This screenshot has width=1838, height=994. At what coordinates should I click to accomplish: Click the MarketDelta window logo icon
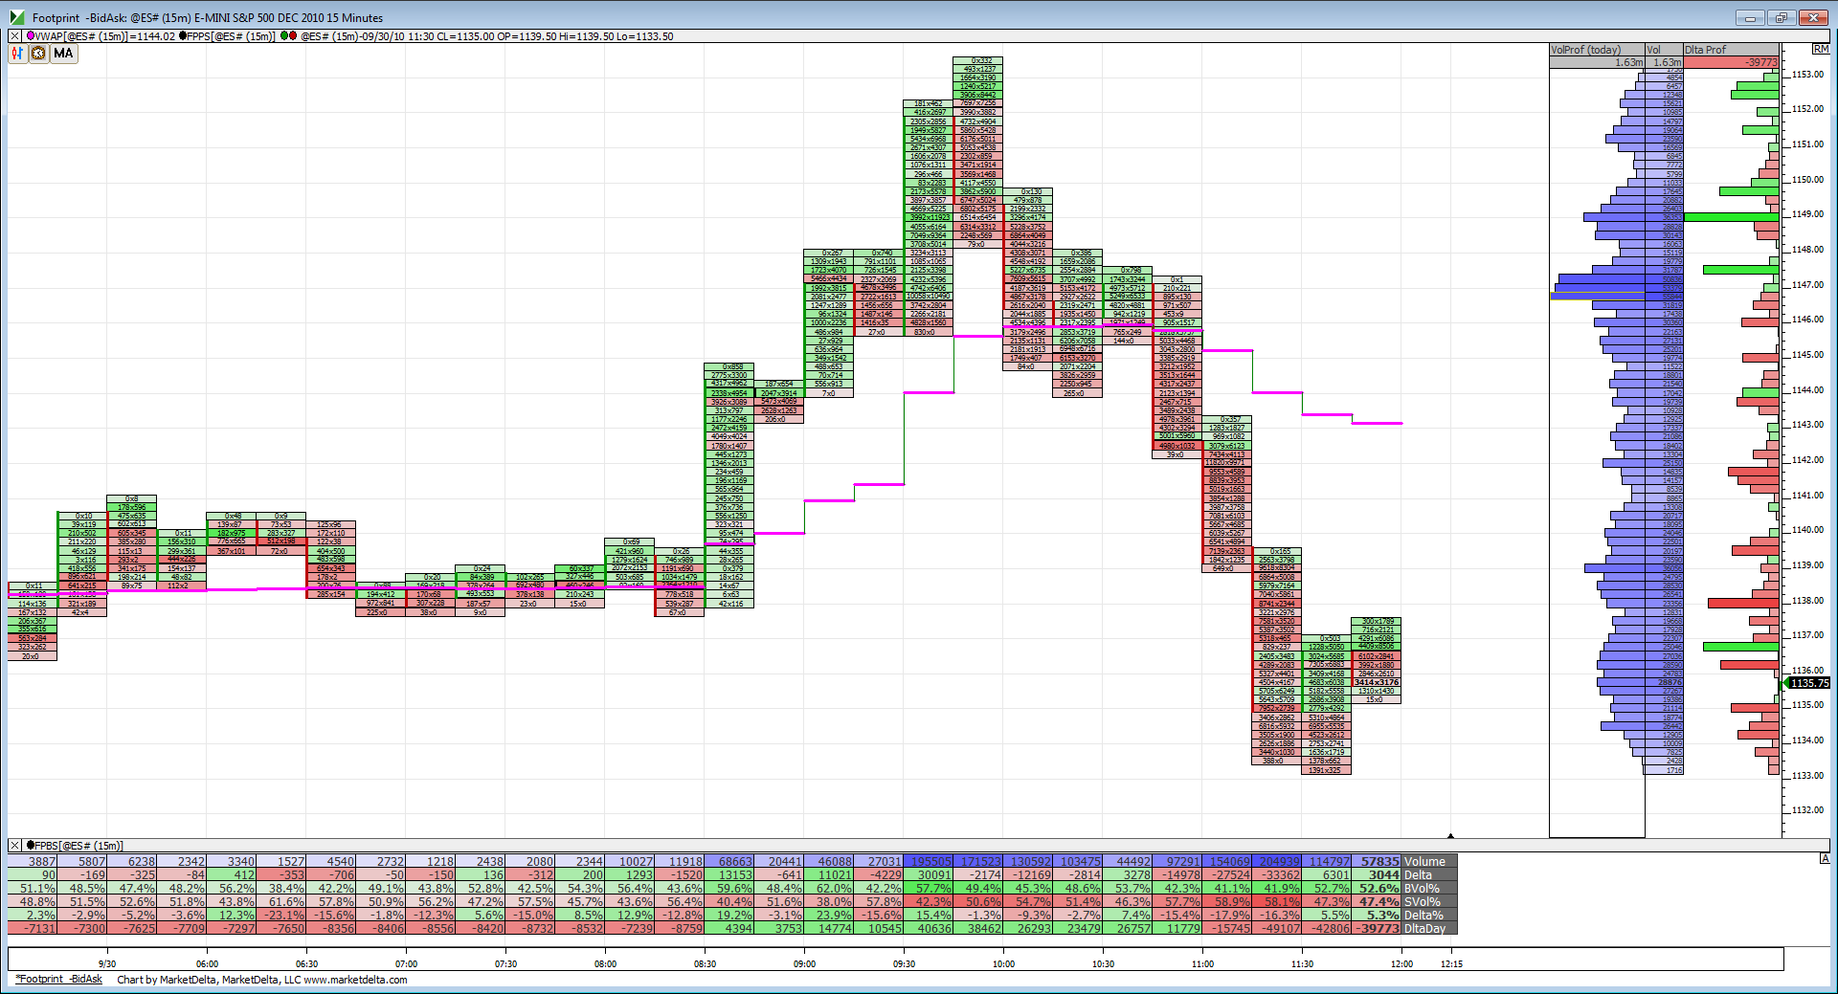(17, 17)
